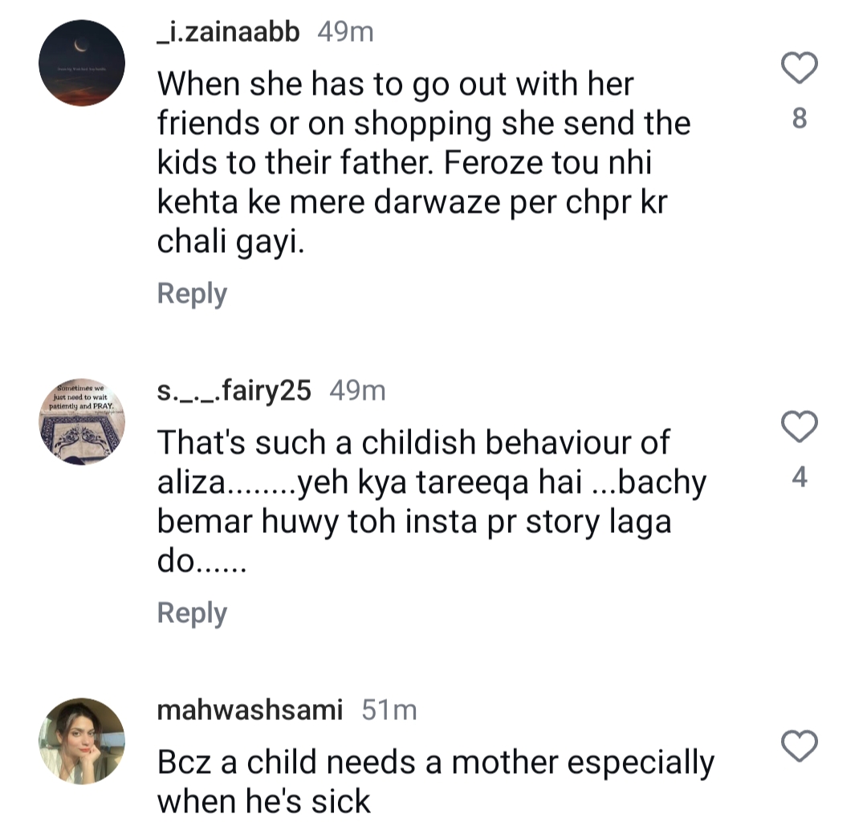Open _i.zainaabb's profile picture
The width and height of the screenshot is (867, 830).
(81, 60)
